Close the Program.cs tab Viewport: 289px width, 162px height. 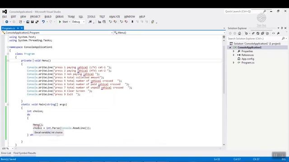tap(22, 28)
